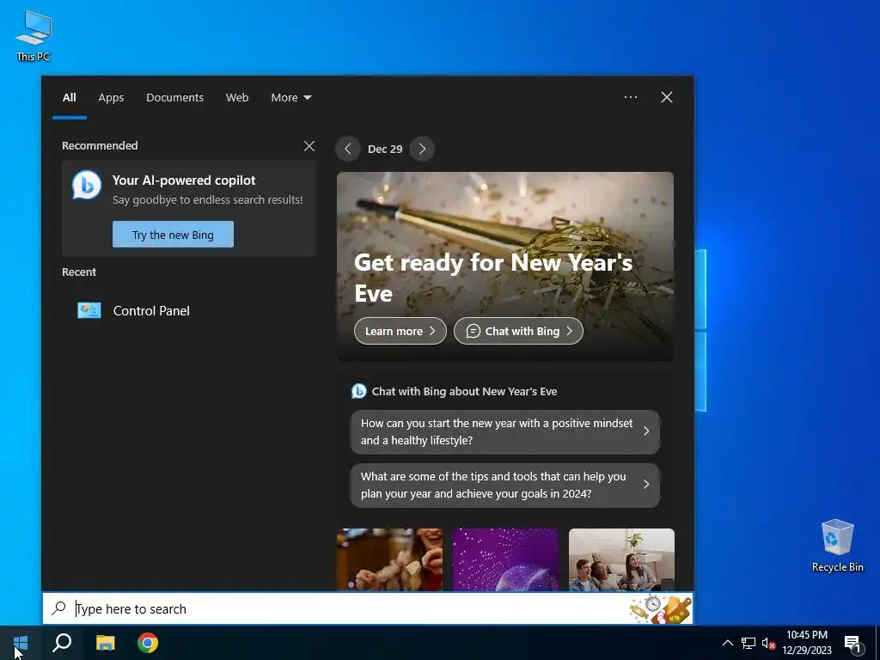Open the family on couch thumbnail
The width and height of the screenshot is (880, 660).
click(621, 559)
